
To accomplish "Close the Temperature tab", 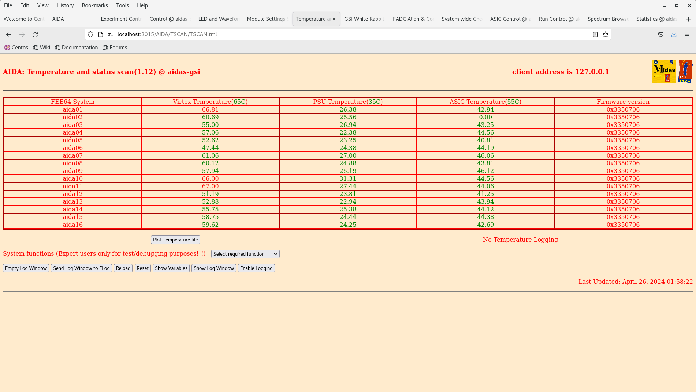I will pyautogui.click(x=334, y=19).
